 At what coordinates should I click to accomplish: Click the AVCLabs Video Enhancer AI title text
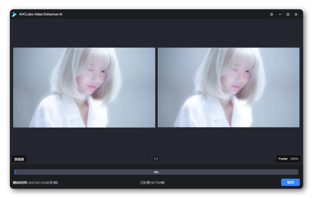[x=41, y=14]
